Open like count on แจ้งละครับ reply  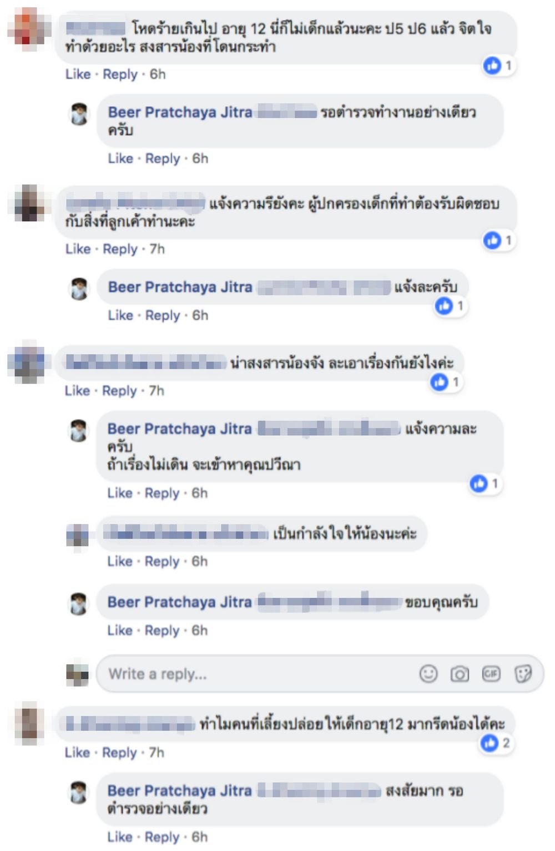(450, 306)
